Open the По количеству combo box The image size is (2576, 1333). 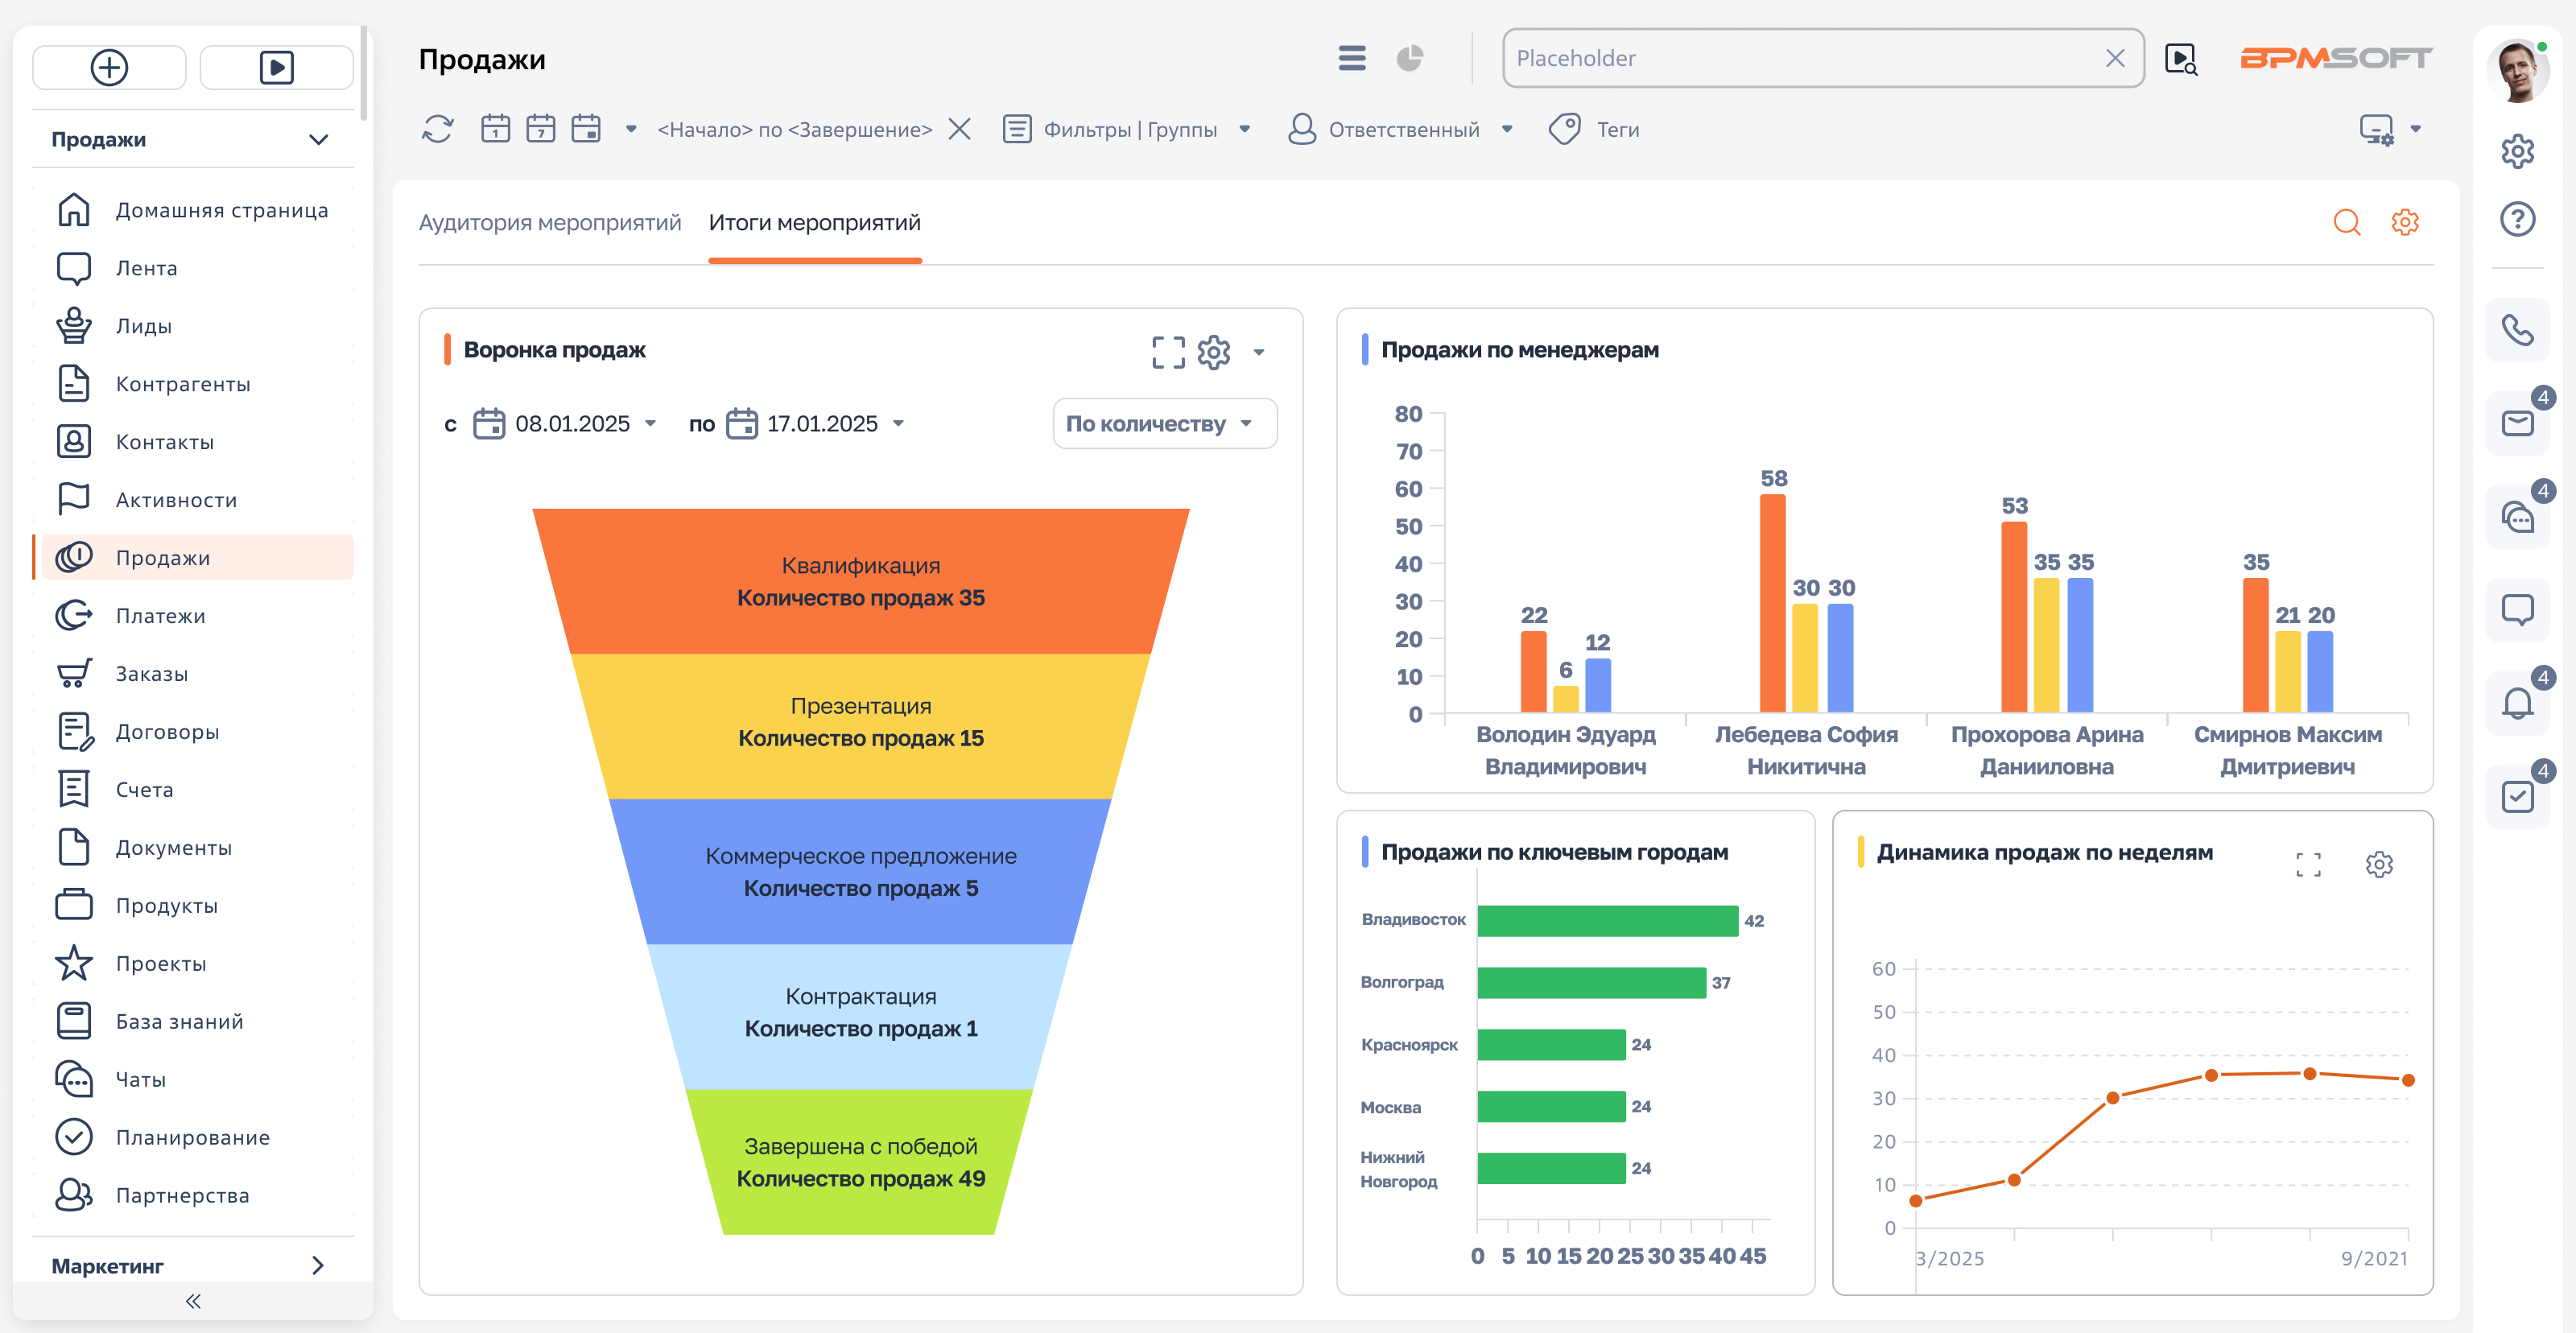pos(1164,424)
